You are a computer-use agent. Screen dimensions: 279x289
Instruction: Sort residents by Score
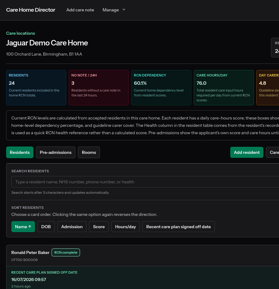point(99,227)
